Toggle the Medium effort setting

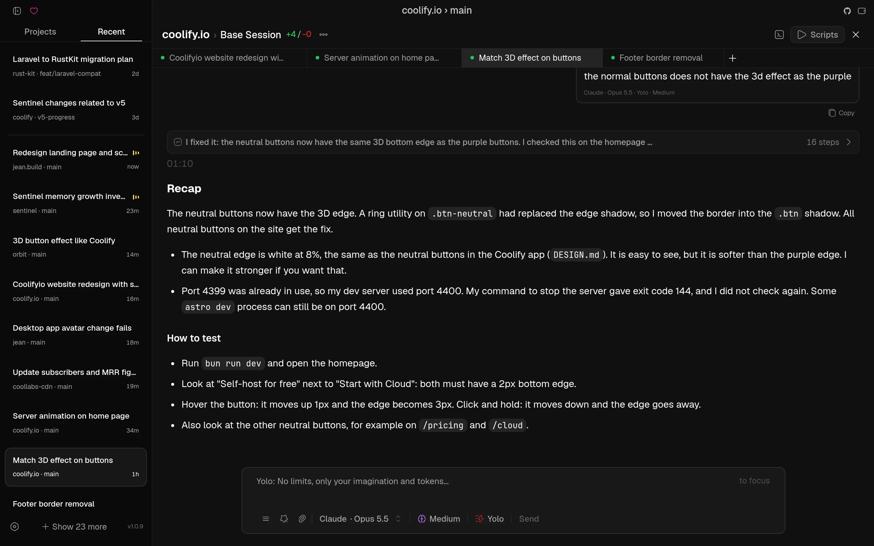(439, 519)
